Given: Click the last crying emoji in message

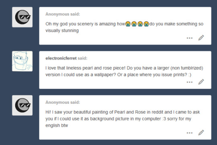Looking at the screenshot, I should (146, 24).
